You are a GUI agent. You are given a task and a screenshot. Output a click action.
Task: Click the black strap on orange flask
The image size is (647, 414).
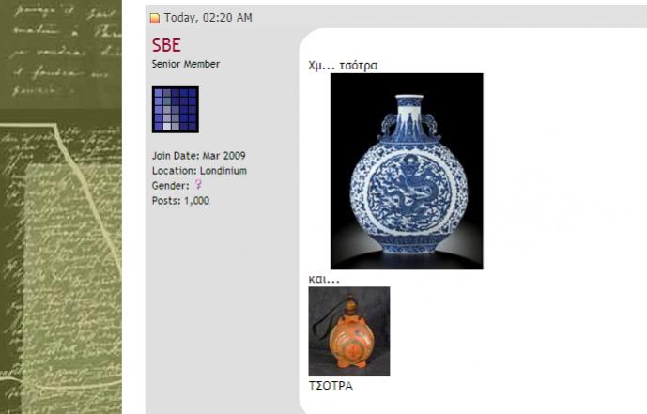[325, 319]
